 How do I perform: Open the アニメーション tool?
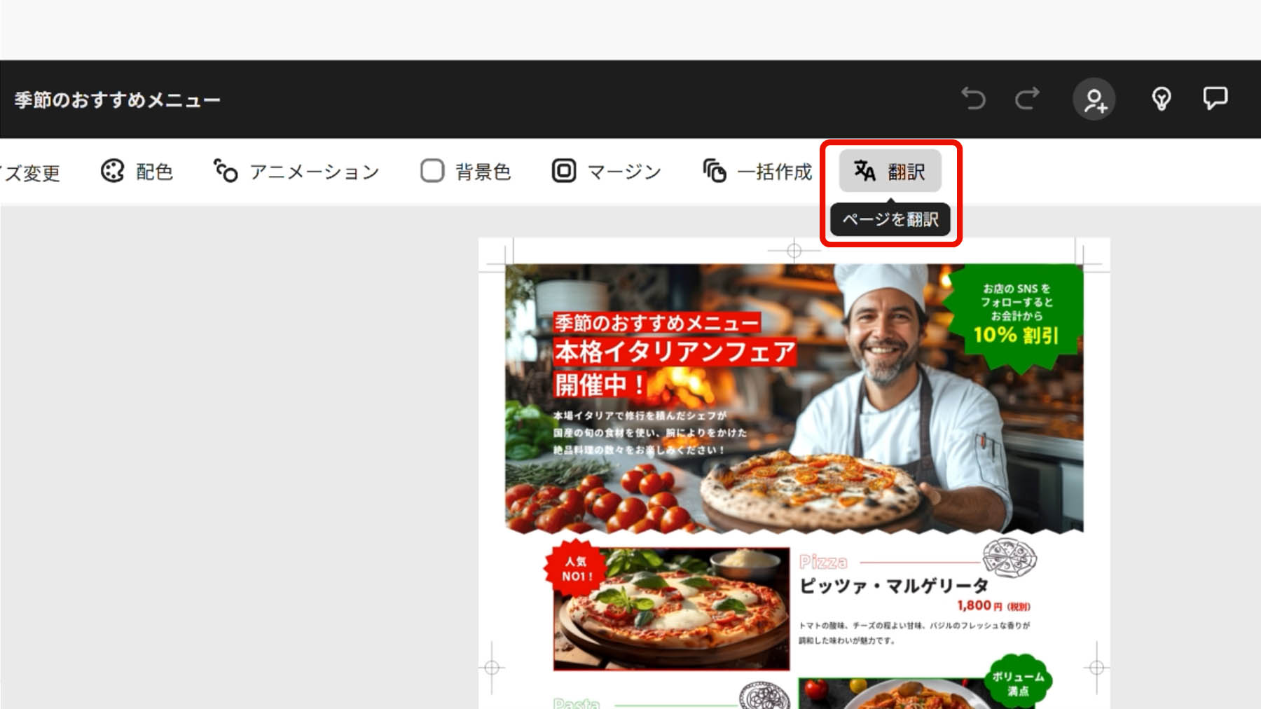[x=296, y=171]
